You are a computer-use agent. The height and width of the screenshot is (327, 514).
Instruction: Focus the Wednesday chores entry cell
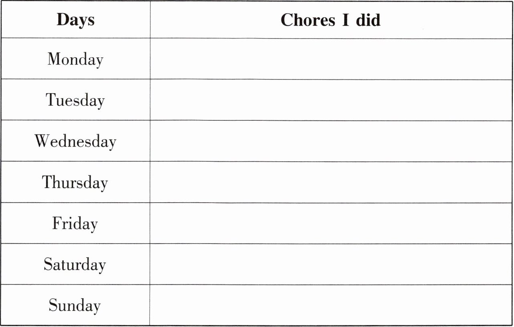(x=331, y=141)
